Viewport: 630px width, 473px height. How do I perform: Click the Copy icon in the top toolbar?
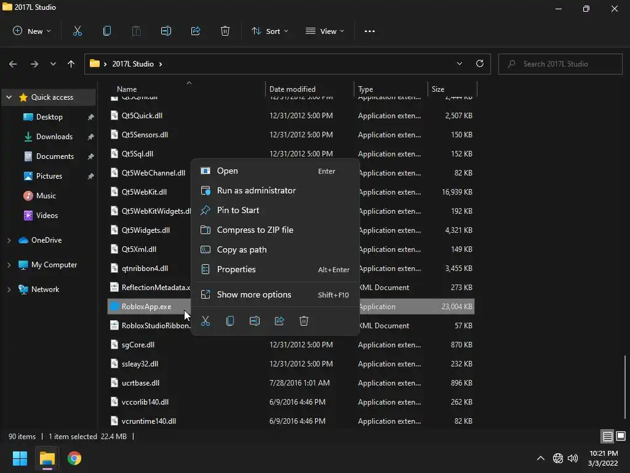coord(107,31)
